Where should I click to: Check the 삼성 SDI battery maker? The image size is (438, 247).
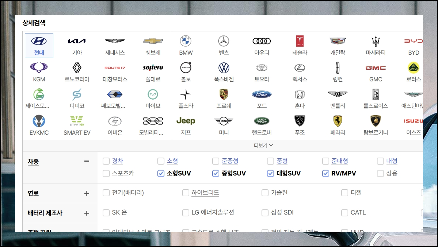point(265,213)
